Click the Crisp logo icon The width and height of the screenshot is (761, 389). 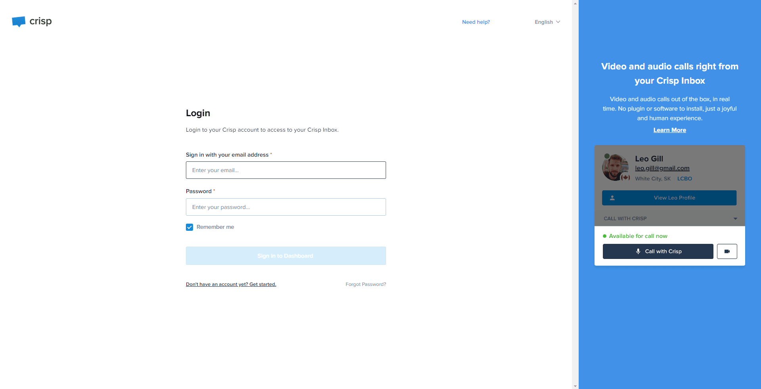(x=19, y=21)
